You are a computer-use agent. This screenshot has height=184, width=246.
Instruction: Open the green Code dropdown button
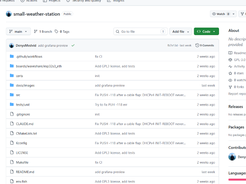[x=206, y=31]
